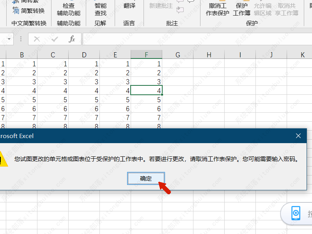Open the 翻译 tool
Screen dimensions: 312x234
click(x=129, y=6)
